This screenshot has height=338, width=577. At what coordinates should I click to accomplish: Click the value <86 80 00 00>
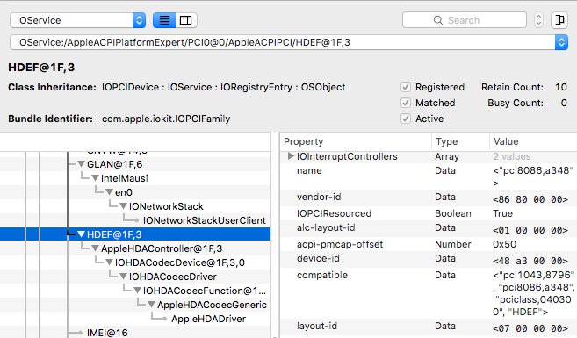[x=530, y=199]
